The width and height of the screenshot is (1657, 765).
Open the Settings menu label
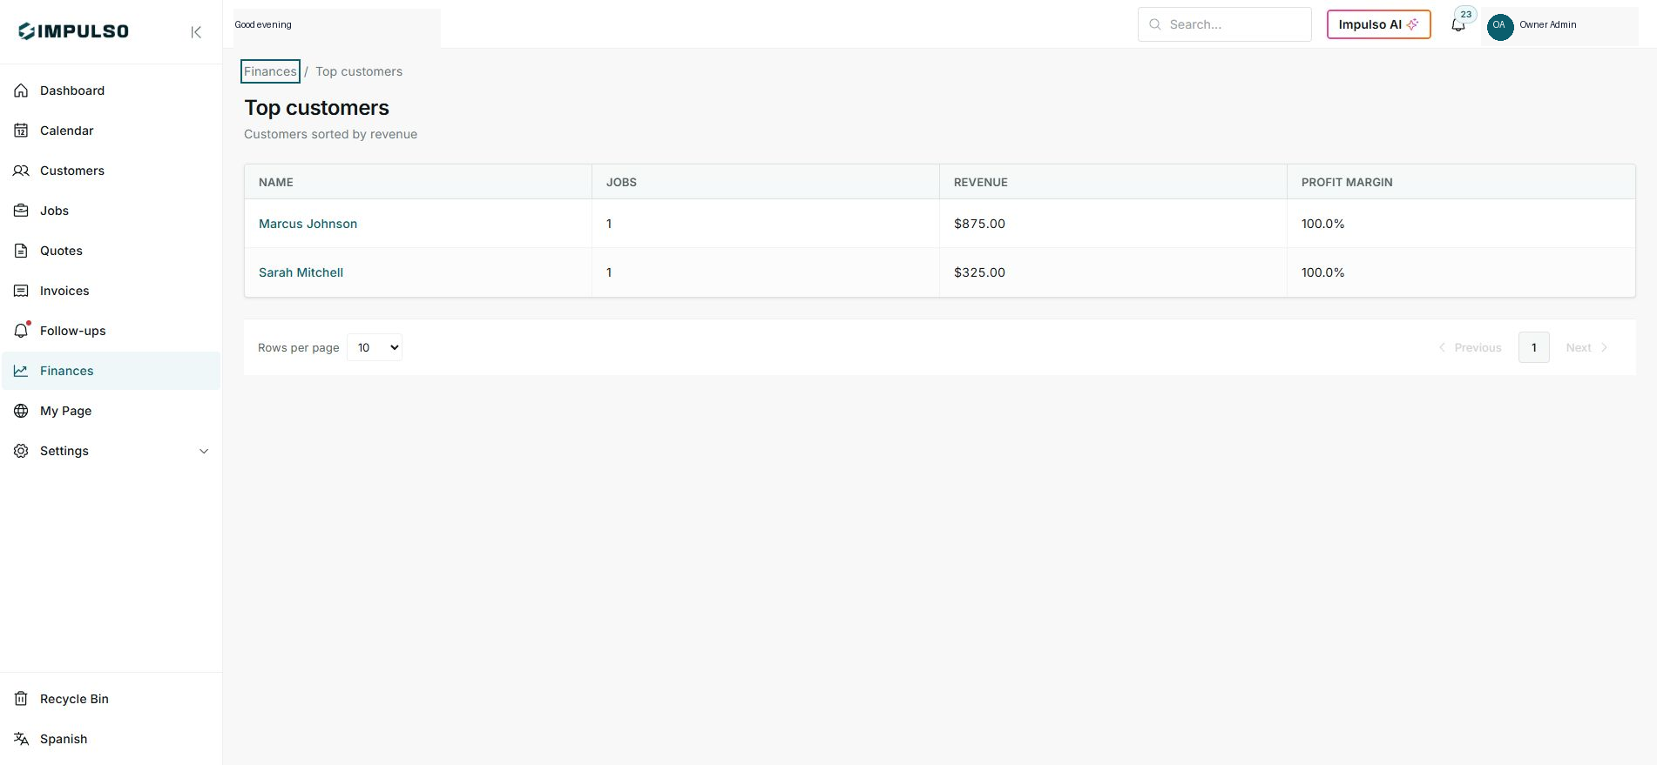pos(64,451)
